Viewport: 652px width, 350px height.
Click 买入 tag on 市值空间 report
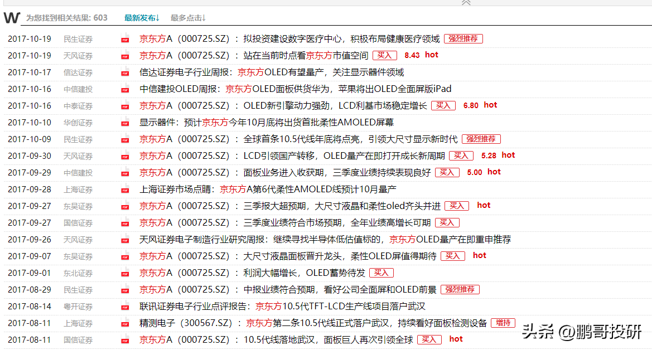point(385,55)
